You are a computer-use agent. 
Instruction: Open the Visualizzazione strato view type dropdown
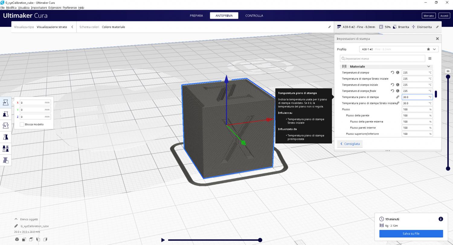tap(44, 27)
